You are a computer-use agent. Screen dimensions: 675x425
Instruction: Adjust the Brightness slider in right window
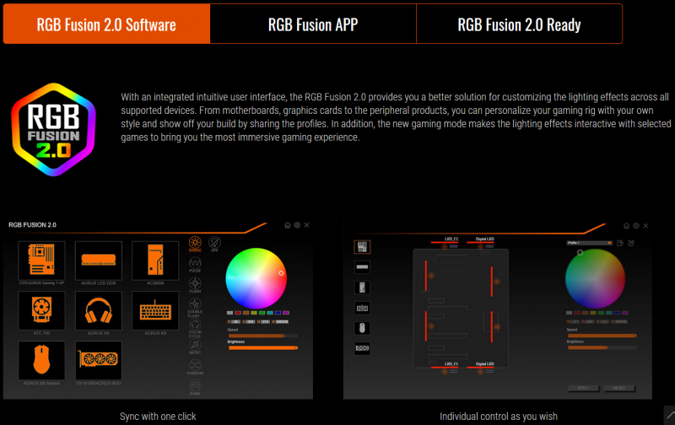pos(602,347)
